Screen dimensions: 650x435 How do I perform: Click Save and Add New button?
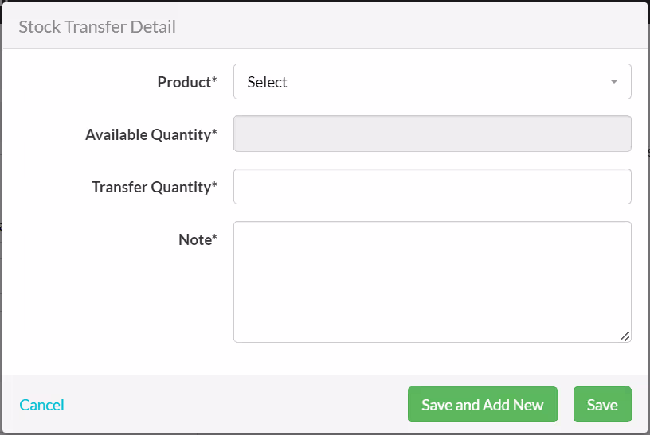click(483, 404)
